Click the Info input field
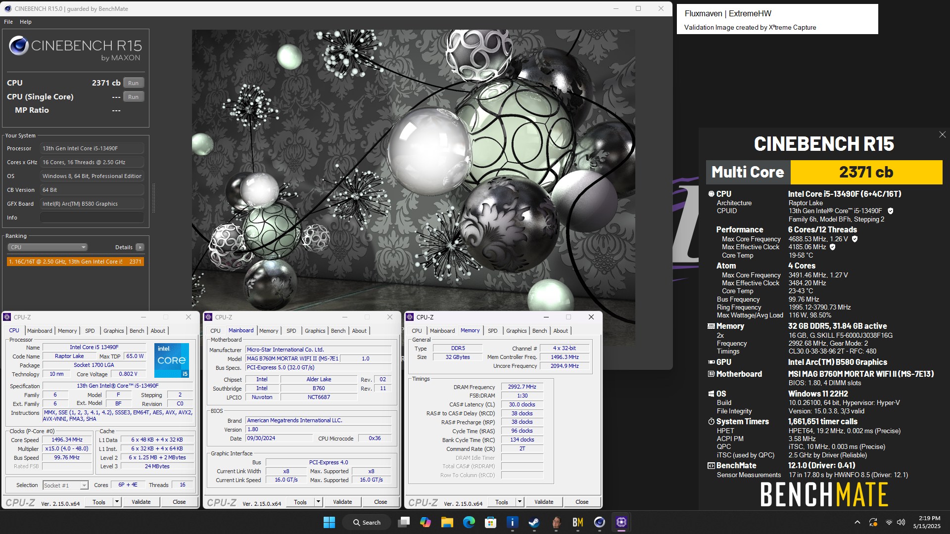This screenshot has width=950, height=534. (92, 218)
